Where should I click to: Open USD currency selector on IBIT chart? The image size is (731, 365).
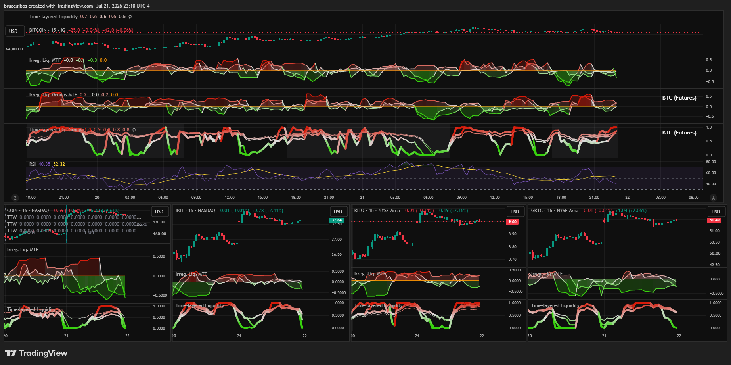pos(338,212)
